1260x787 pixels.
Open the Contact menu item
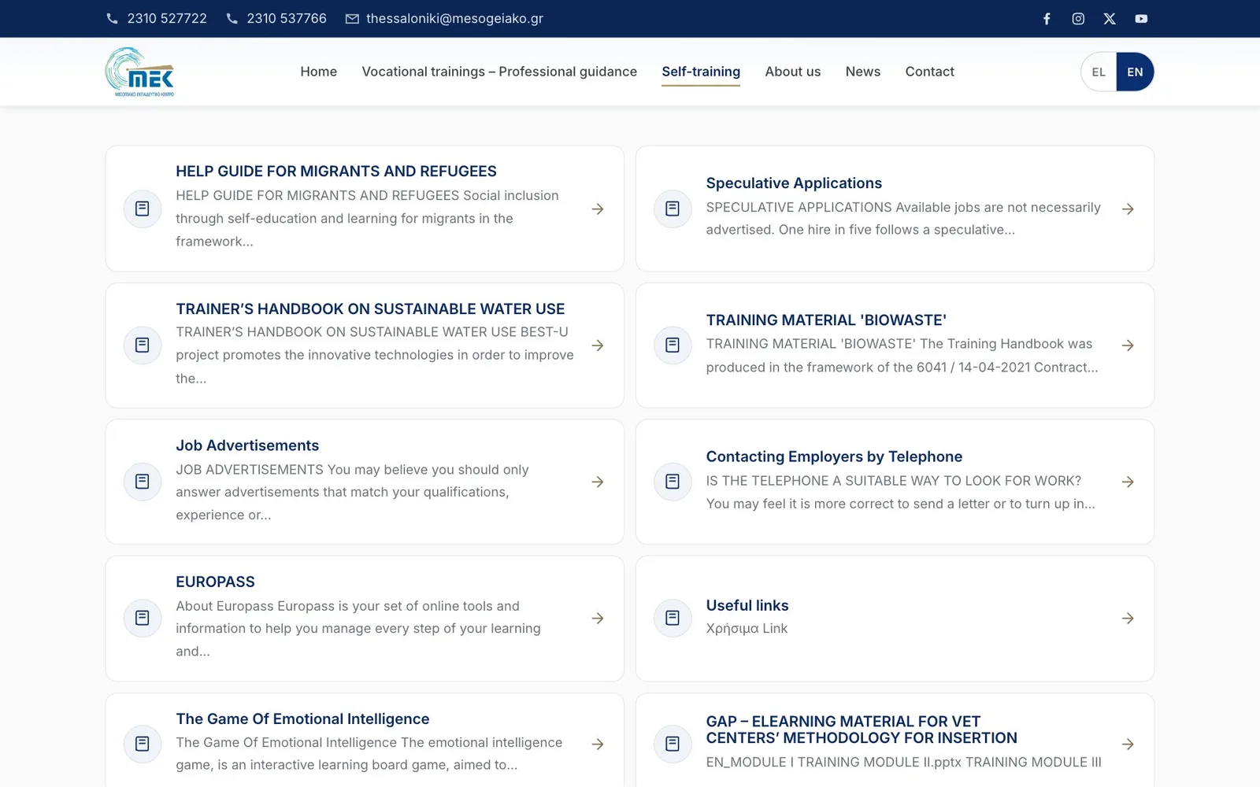point(929,72)
